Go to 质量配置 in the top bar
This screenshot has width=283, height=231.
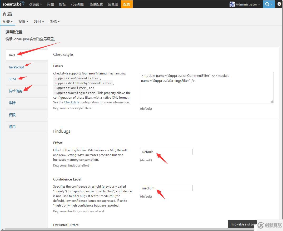click(x=96, y=4)
